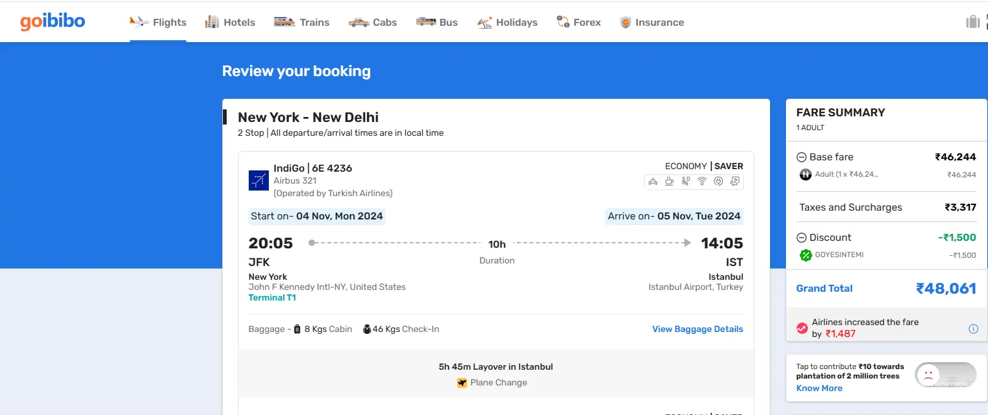Image resolution: width=988 pixels, height=415 pixels.
Task: Click the Wi-Fi amenity icon
Action: point(701,181)
